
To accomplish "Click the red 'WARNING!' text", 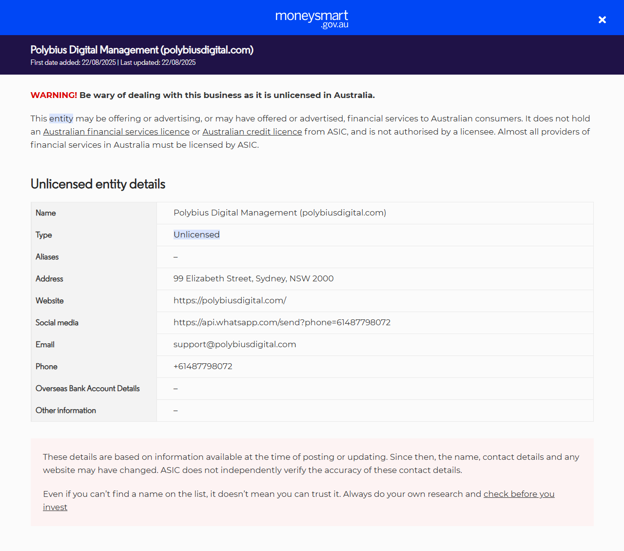I will click(x=54, y=95).
